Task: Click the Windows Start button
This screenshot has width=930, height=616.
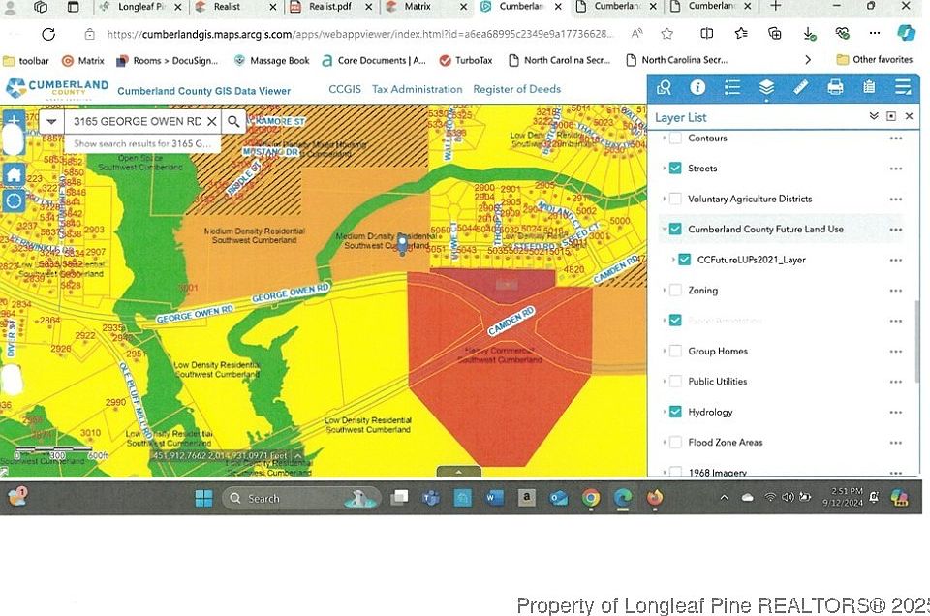Action: pos(203,498)
